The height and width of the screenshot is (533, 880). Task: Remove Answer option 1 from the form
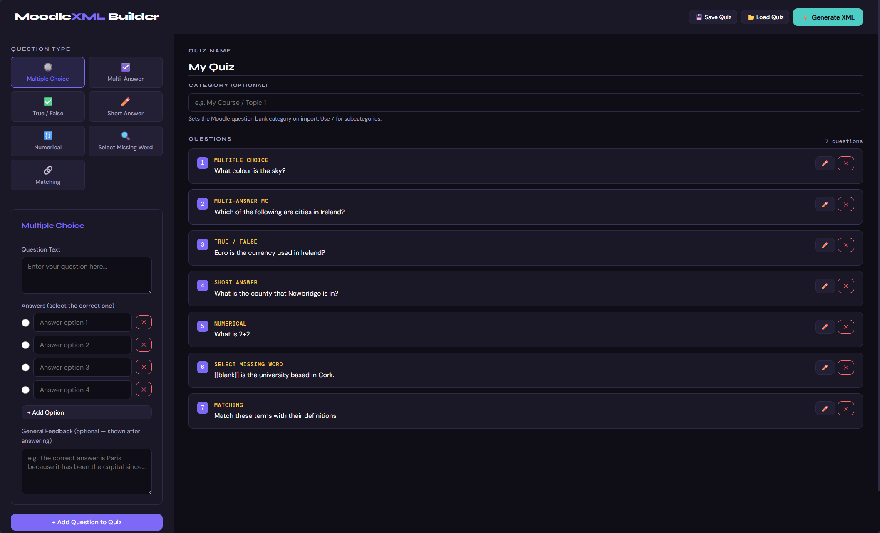tap(144, 322)
